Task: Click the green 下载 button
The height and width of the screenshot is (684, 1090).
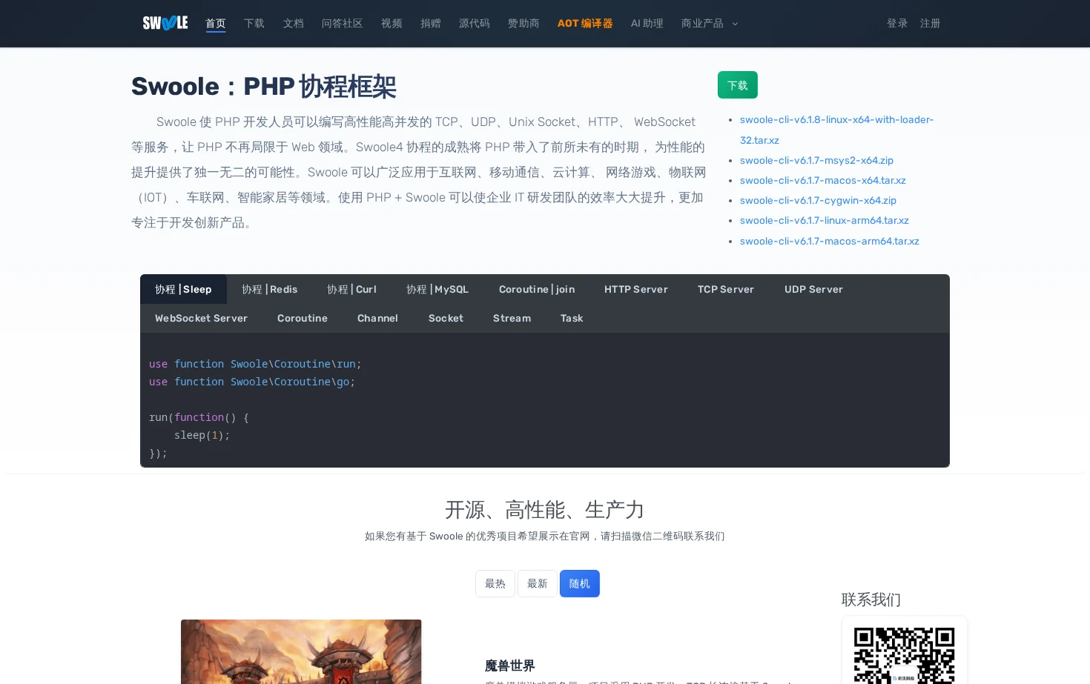Action: [738, 85]
